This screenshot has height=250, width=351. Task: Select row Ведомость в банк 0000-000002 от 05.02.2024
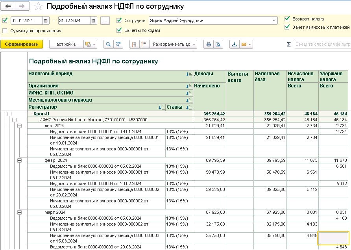(x=96, y=166)
